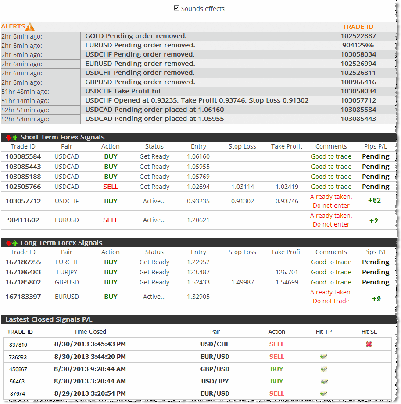Click take profit value 126.701
401x404 pixels.
point(286,272)
